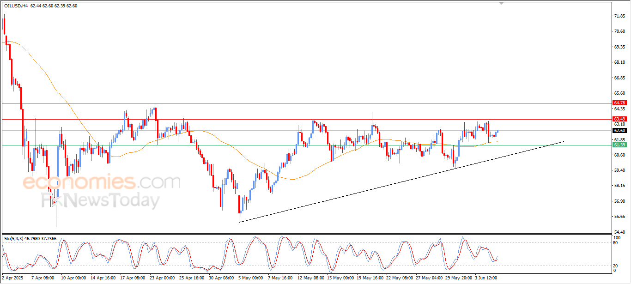Click the 66.85 price axis label
Viewport: 631px width, 284px height.
pyautogui.click(x=619, y=78)
